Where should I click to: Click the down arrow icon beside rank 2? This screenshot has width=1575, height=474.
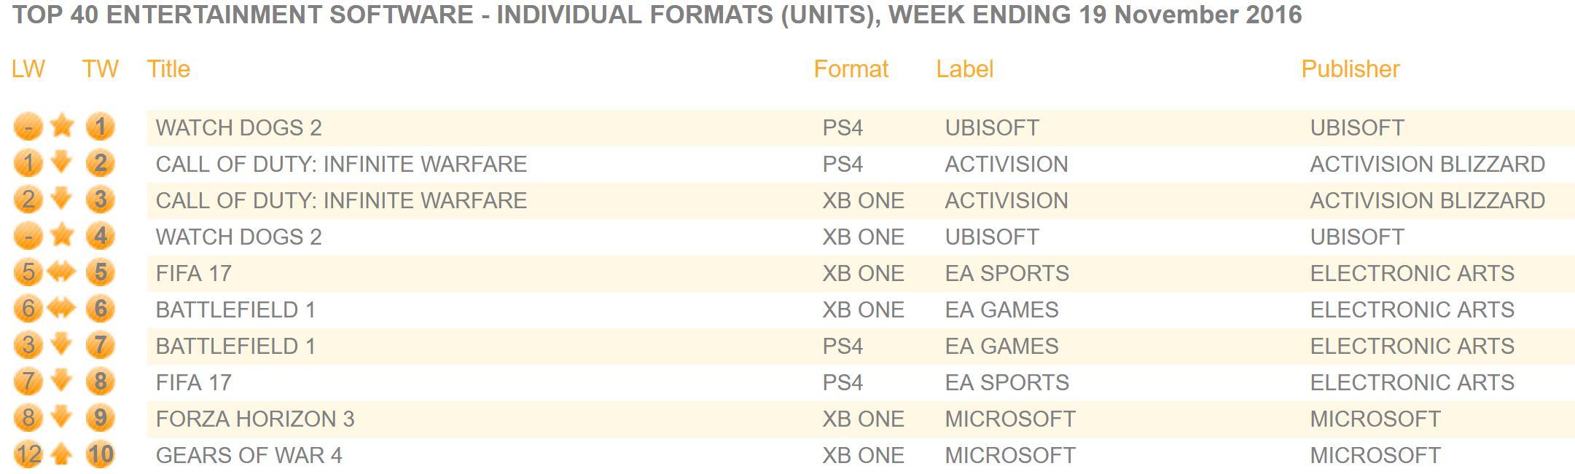point(63,162)
